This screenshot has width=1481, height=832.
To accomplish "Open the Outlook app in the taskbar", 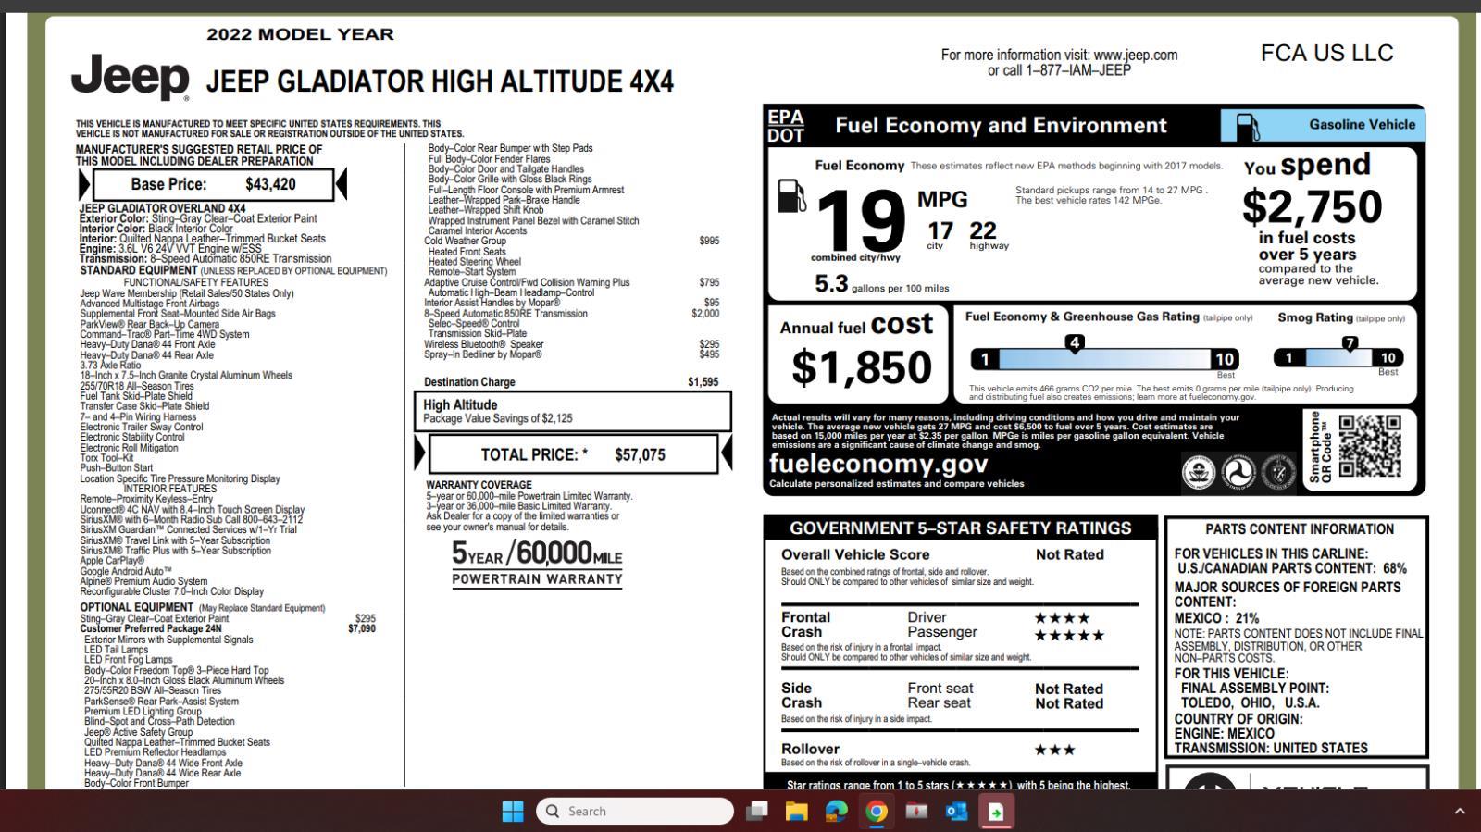I will (956, 812).
